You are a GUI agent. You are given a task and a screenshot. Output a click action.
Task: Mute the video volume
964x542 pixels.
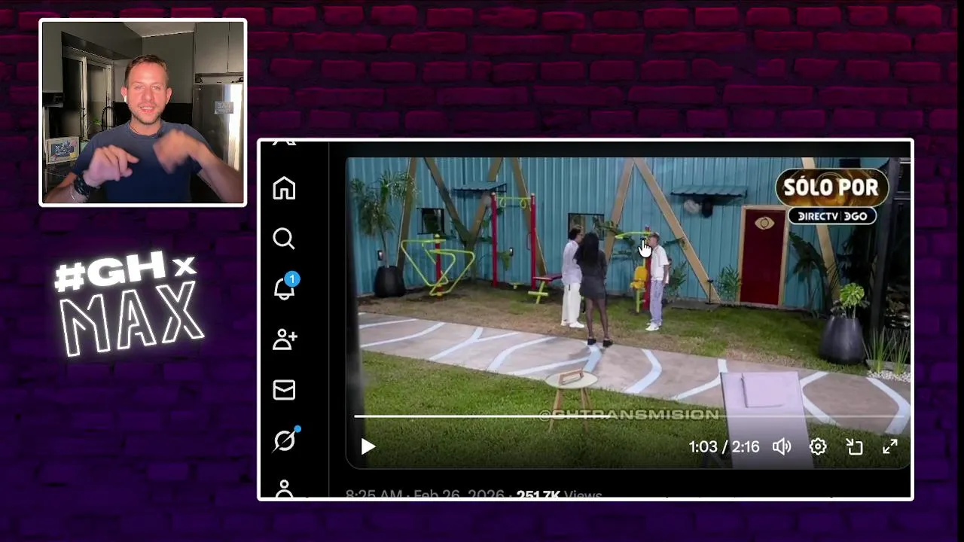(x=782, y=447)
